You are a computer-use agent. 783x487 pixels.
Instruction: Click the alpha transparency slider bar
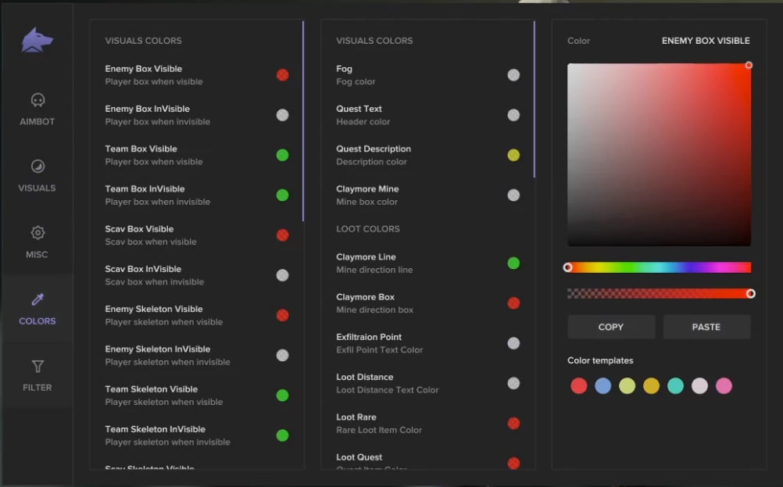[x=660, y=294]
